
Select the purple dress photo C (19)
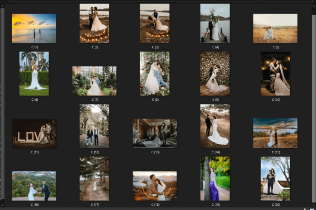pyautogui.click(x=215, y=178)
